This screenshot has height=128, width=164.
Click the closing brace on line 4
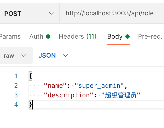point(30,104)
